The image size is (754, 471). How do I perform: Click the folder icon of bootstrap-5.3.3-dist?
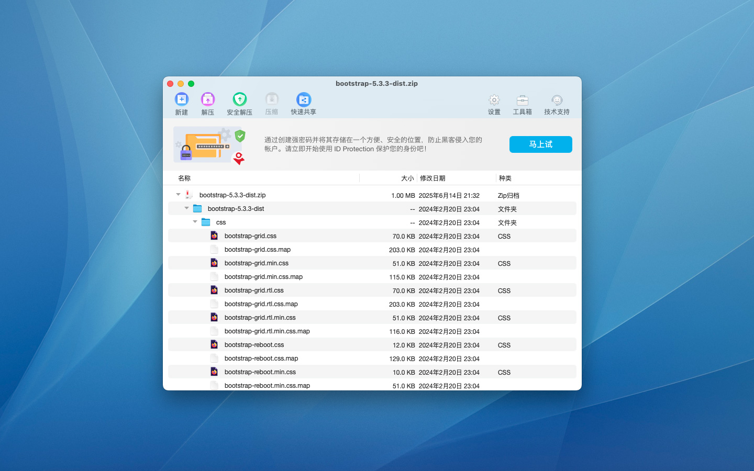pos(197,208)
